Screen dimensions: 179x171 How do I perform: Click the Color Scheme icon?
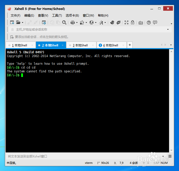point(82,22)
